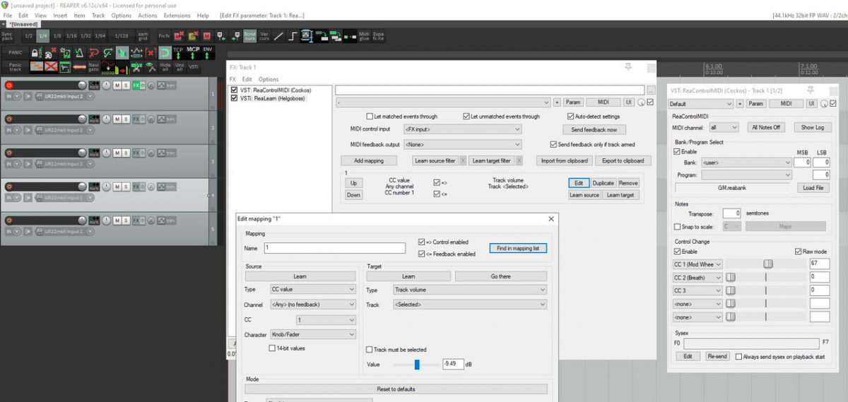
Task: Open Target Type 'Track volume' dropdown
Action: click(x=470, y=290)
